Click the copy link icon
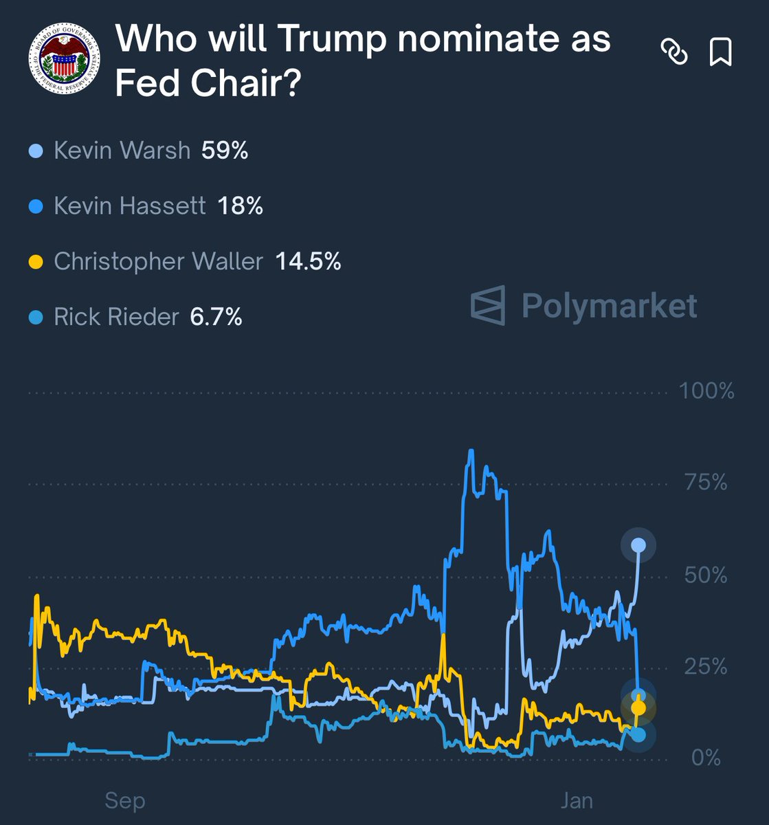Screen dimensions: 769x825 click(674, 52)
